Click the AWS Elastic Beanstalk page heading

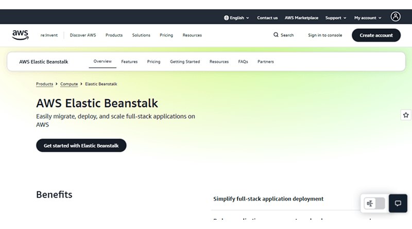(97, 103)
